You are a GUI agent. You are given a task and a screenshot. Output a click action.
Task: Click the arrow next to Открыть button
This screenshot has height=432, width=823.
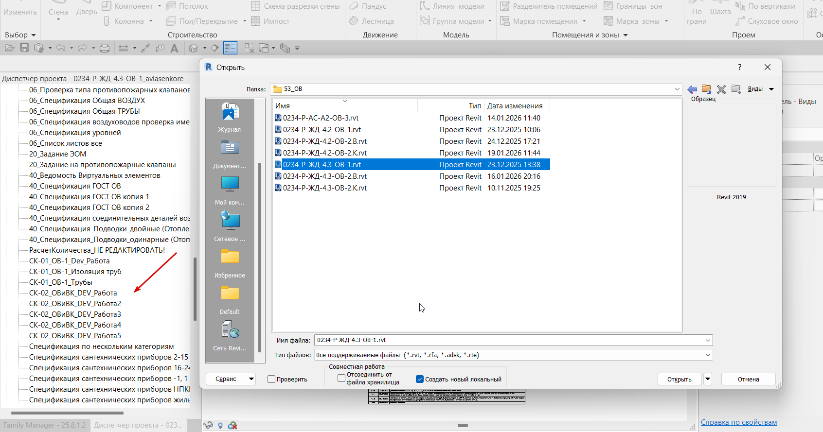(708, 379)
